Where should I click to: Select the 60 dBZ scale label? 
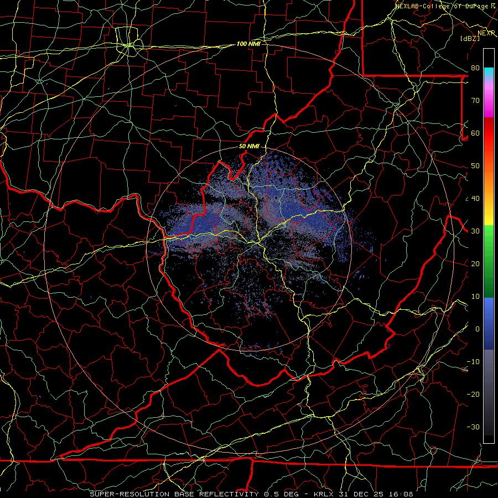coord(475,133)
